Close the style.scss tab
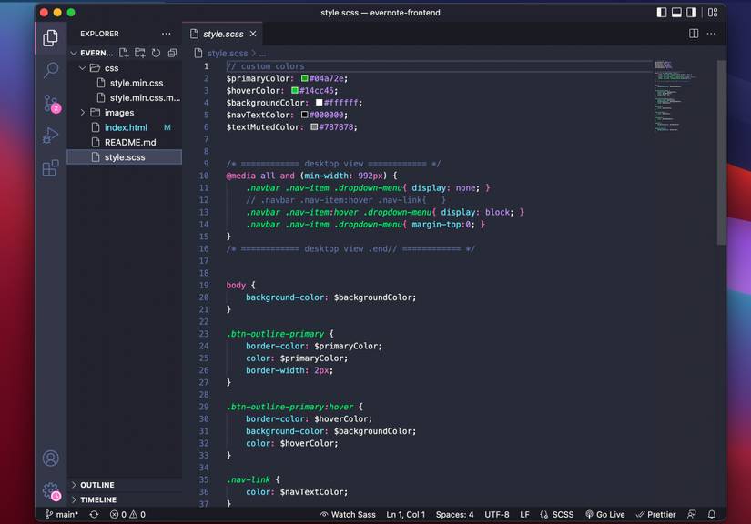The height and width of the screenshot is (524, 751). pyautogui.click(x=252, y=33)
